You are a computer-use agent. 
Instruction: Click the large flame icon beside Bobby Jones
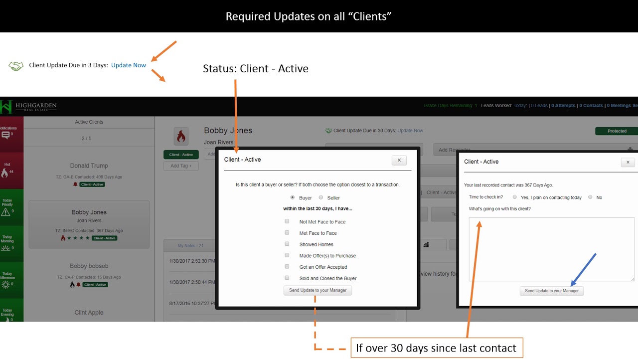(x=181, y=136)
